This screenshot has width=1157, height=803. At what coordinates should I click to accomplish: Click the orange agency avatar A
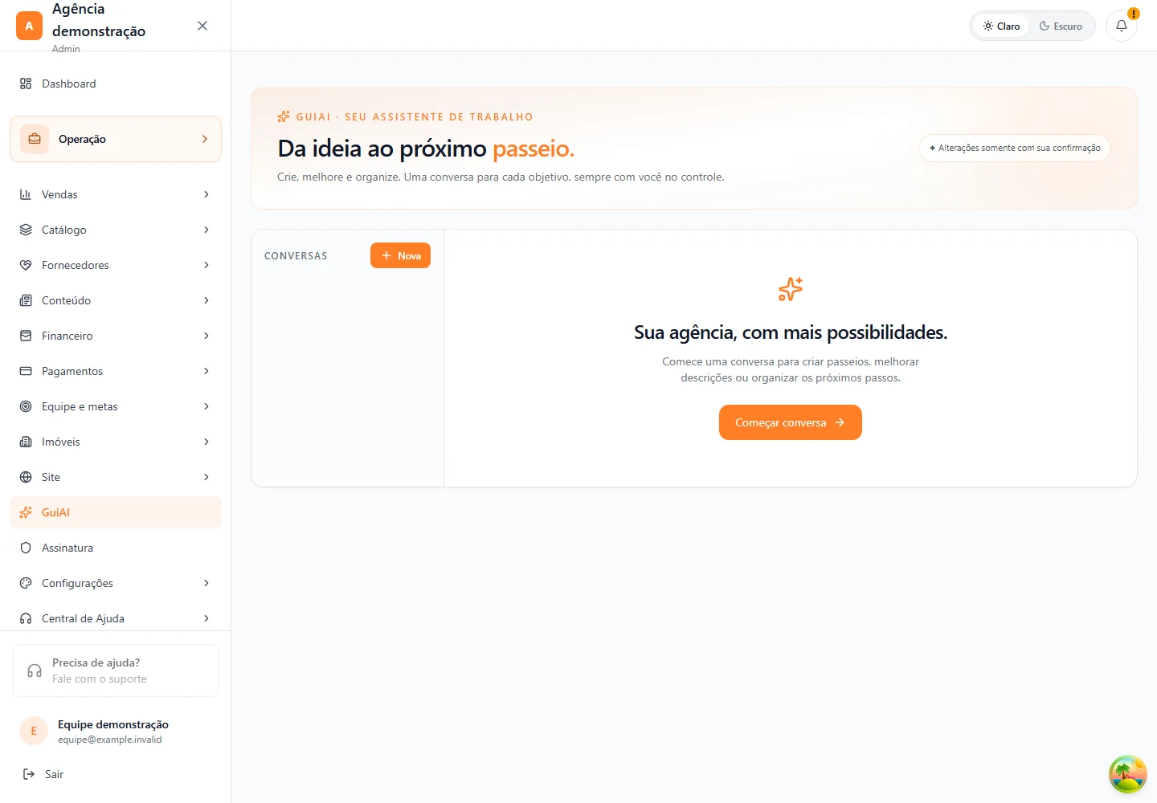(x=29, y=26)
